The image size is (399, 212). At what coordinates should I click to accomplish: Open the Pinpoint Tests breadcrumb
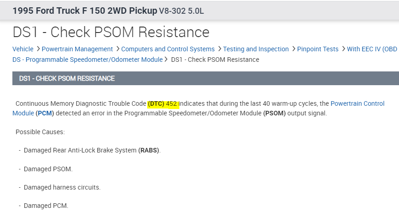pos(317,49)
